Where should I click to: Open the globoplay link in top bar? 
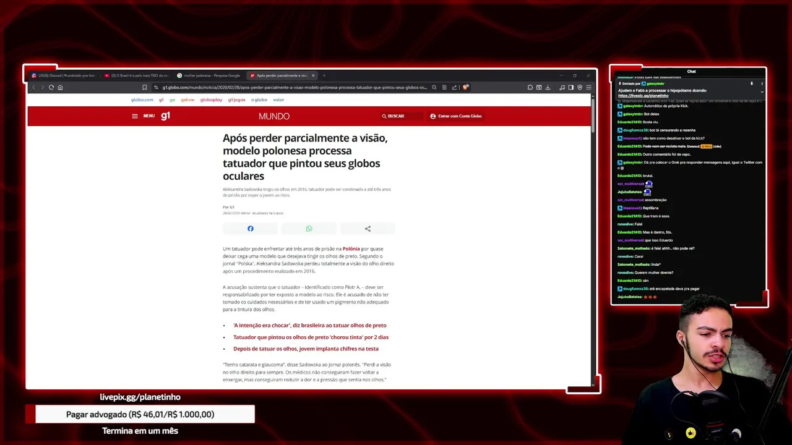point(211,100)
